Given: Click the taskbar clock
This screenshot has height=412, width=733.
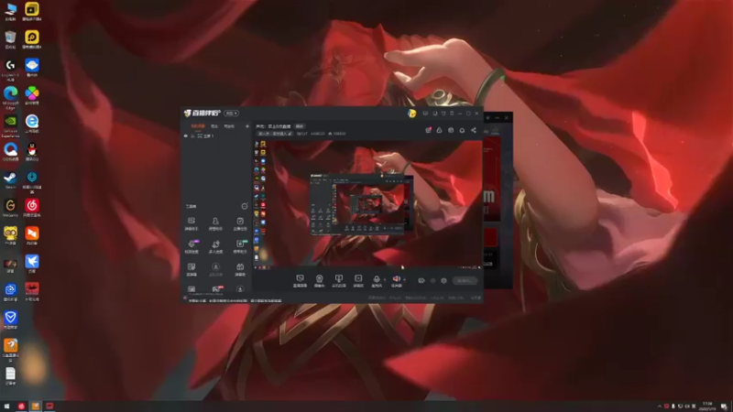Looking at the screenshot, I should click(707, 407).
